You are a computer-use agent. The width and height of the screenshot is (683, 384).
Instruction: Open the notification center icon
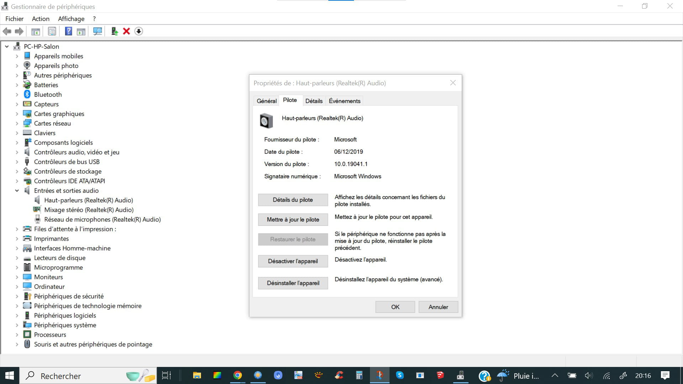[x=665, y=375]
